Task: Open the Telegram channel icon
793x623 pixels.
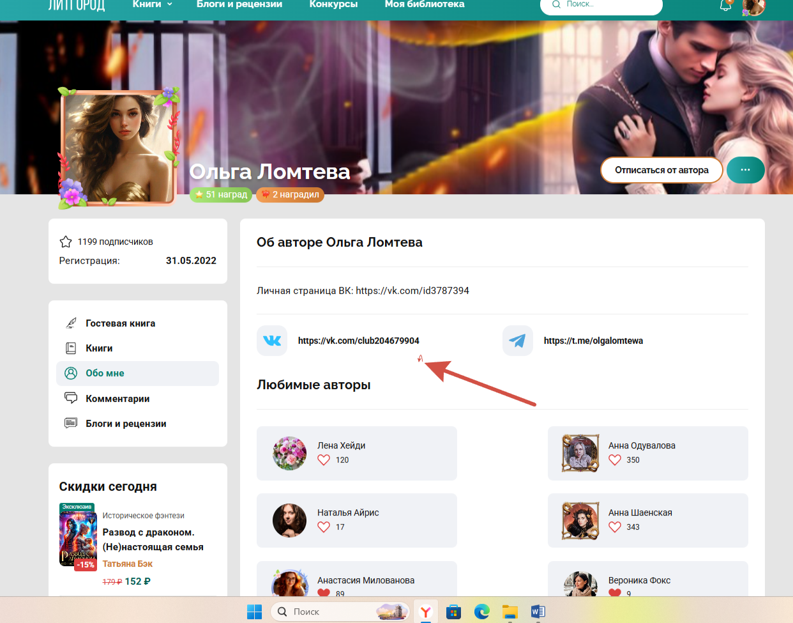Action: pyautogui.click(x=518, y=341)
